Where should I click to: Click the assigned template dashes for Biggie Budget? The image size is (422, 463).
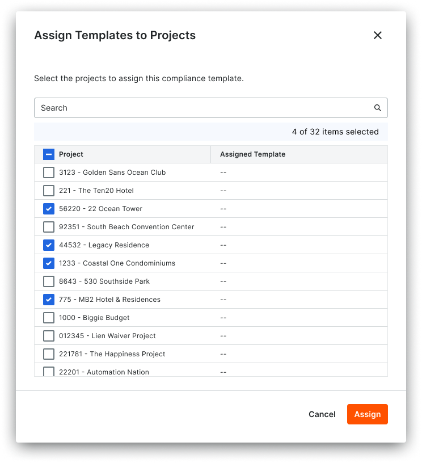tap(223, 318)
